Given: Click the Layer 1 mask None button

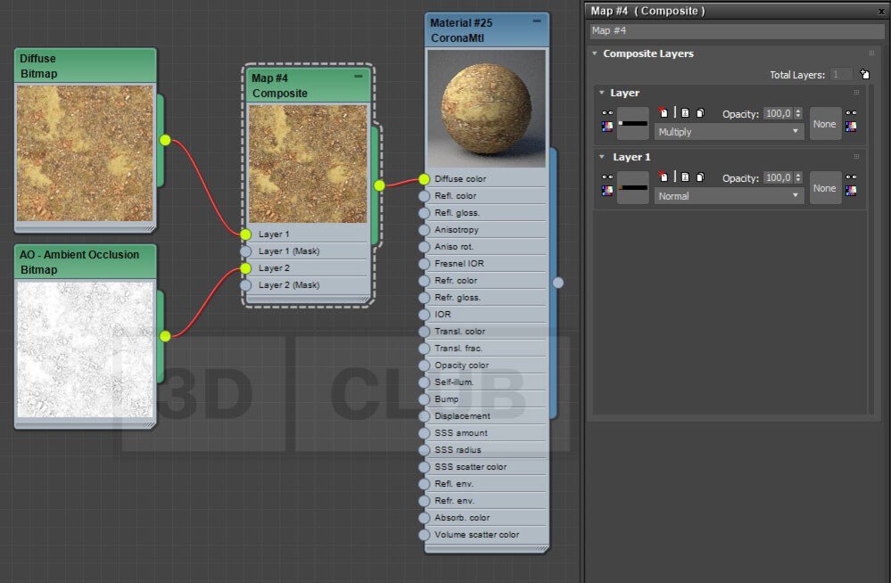Looking at the screenshot, I should tap(824, 188).
